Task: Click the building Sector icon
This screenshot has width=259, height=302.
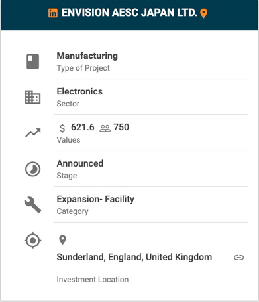Action: [32, 97]
